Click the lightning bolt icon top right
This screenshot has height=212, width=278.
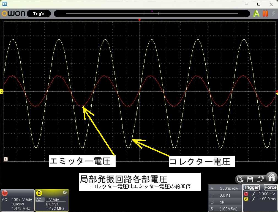[x=274, y=13]
